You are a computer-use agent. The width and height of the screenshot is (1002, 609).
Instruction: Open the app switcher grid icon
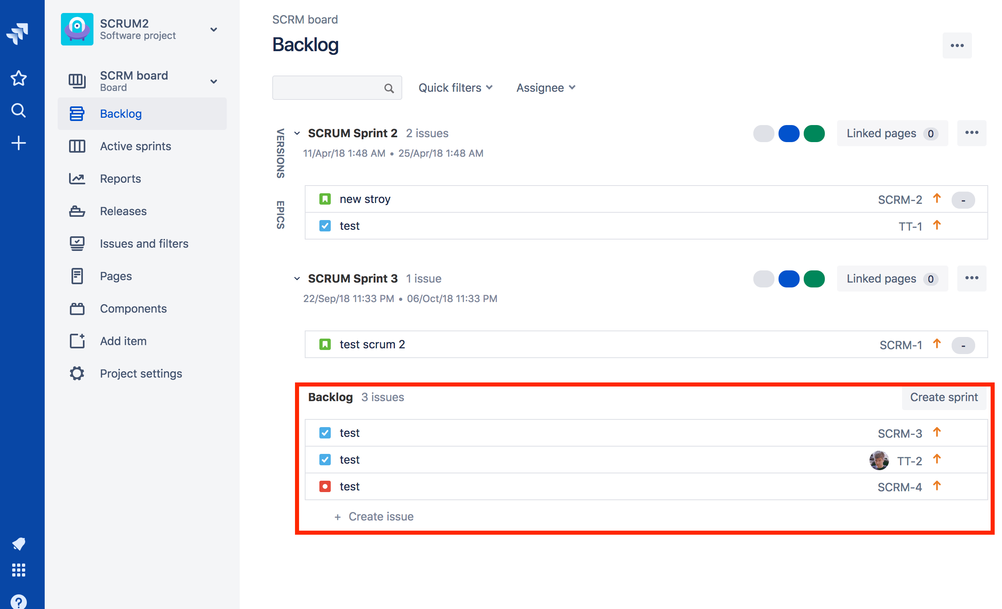pyautogui.click(x=18, y=570)
